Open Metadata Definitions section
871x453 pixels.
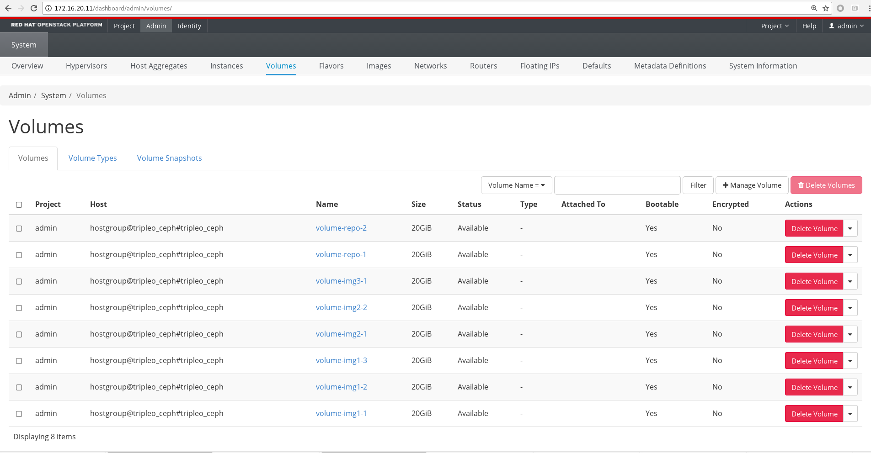pyautogui.click(x=670, y=66)
